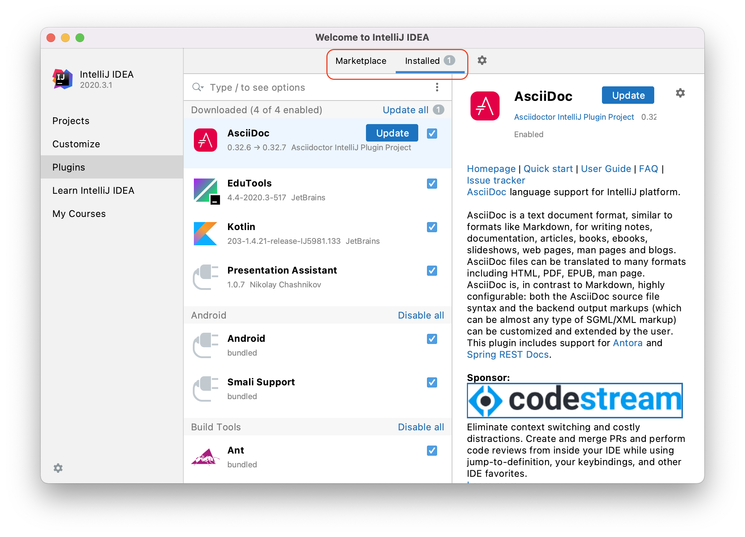The height and width of the screenshot is (537, 745).
Task: Toggle the Kotlin plugin checkbox
Action: click(x=432, y=227)
